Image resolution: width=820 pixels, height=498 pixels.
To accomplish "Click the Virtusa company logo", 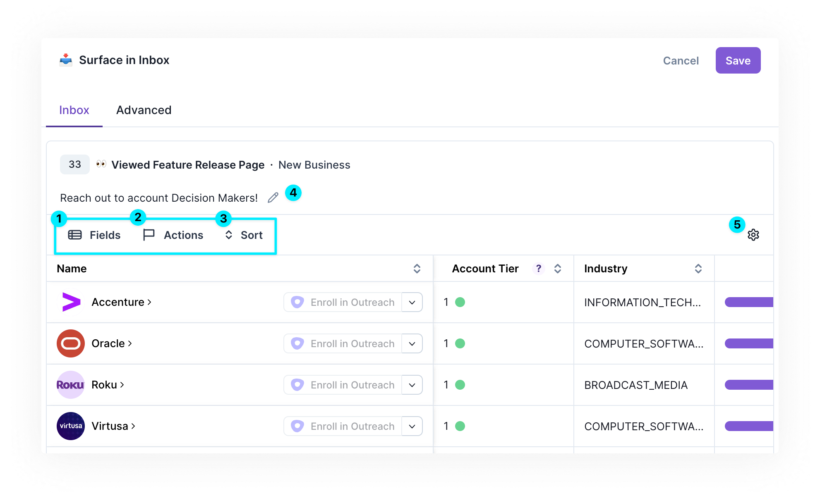I will (x=71, y=426).
